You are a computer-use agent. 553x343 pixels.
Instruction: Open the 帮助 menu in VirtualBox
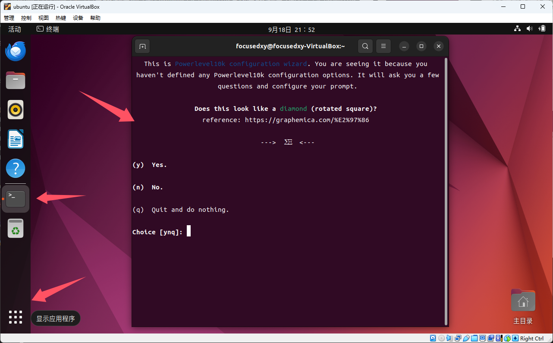95,18
